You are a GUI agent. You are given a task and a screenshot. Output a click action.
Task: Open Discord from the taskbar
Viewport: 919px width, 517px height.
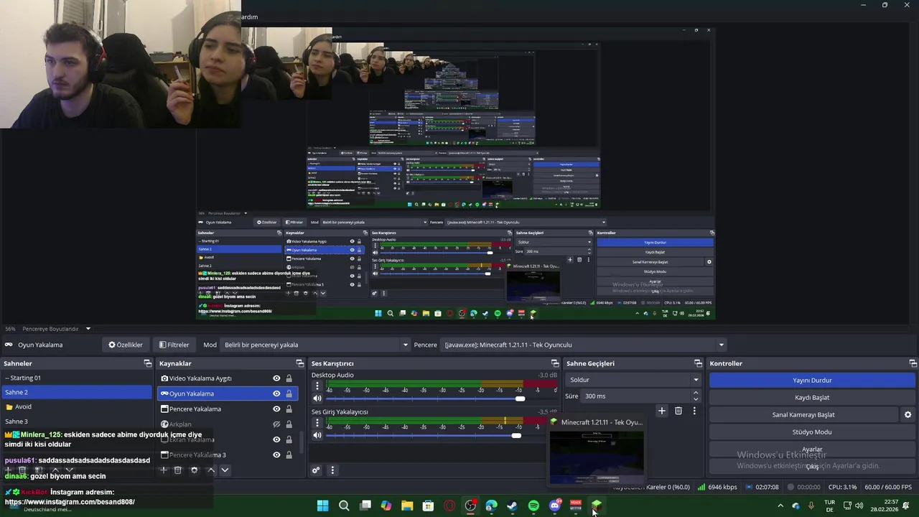[x=554, y=506]
